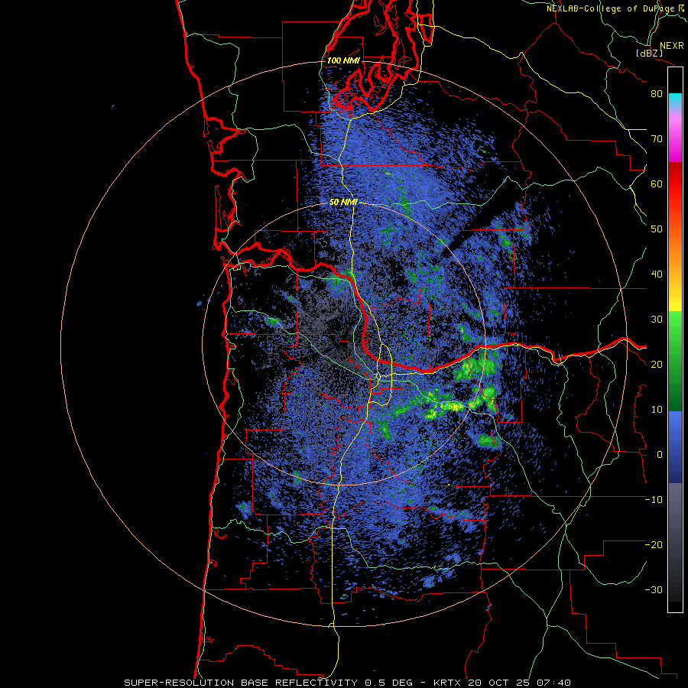688x688 pixels.
Task: Click the 70 value on the dBZ scale
Action: [x=657, y=139]
